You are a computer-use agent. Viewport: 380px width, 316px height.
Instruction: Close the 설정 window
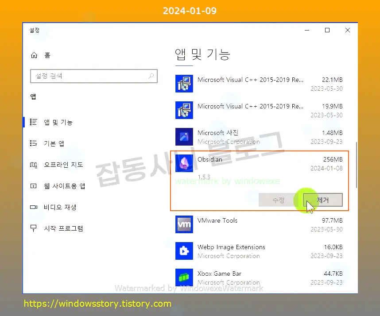tap(348, 30)
